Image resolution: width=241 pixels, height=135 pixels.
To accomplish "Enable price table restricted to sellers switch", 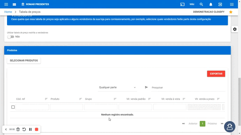I will [10, 37].
